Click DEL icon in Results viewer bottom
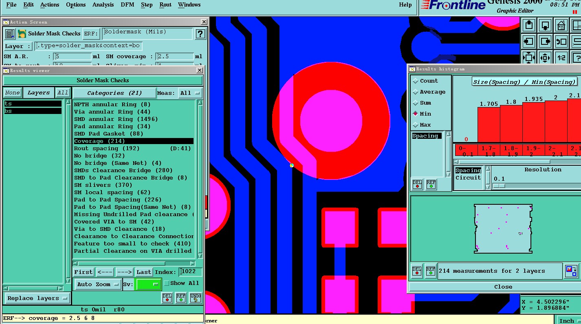 pos(167,298)
